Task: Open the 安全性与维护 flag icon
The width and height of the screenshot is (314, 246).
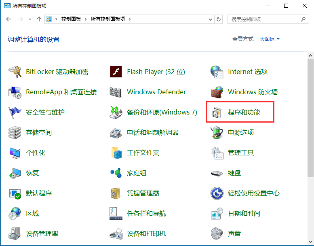Action: point(15,112)
